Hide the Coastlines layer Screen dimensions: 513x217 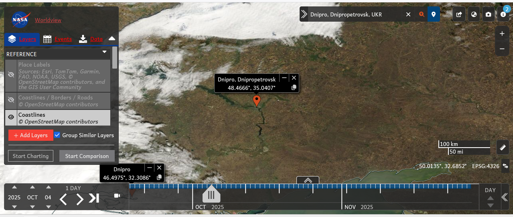tap(11, 117)
